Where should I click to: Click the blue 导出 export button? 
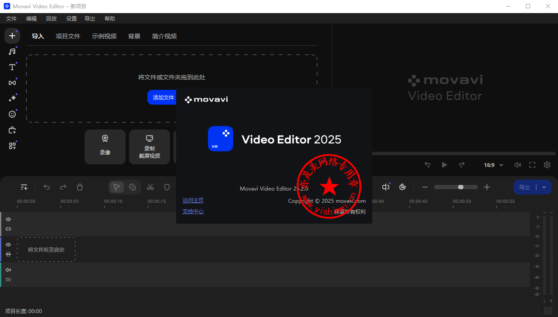[x=524, y=187]
